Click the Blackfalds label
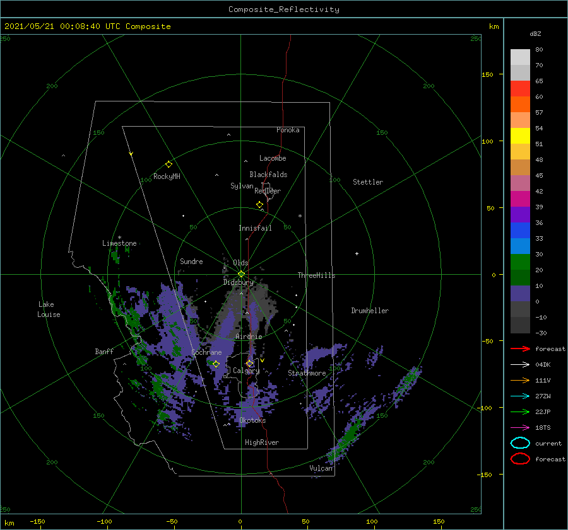568x530 pixels. coord(268,175)
